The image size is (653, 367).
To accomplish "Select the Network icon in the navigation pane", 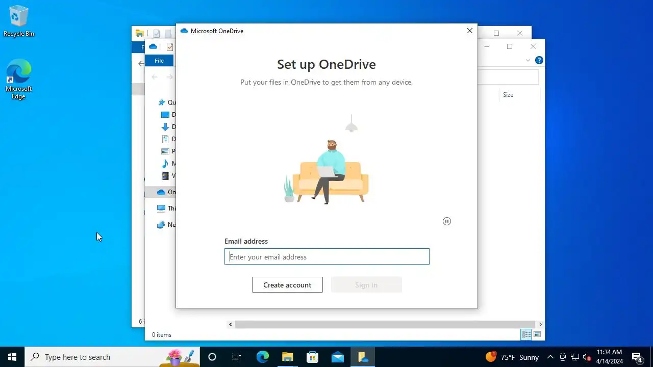I will pos(161,224).
